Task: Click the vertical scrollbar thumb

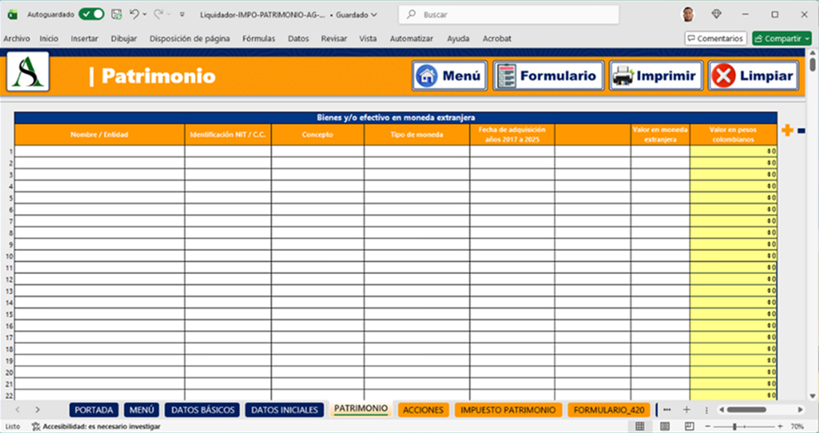Action: pos(812,65)
